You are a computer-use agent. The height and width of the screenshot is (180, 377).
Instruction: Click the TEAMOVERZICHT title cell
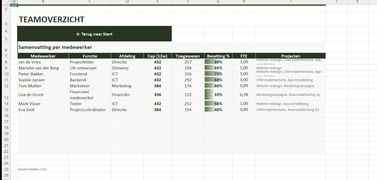(52, 19)
